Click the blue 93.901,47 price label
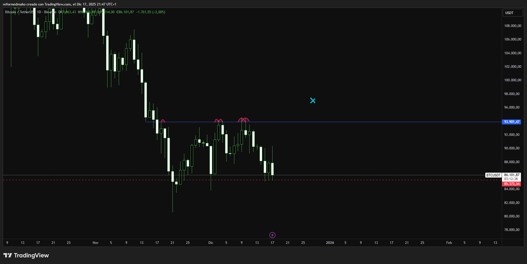The width and height of the screenshot is (527, 264). (511, 122)
